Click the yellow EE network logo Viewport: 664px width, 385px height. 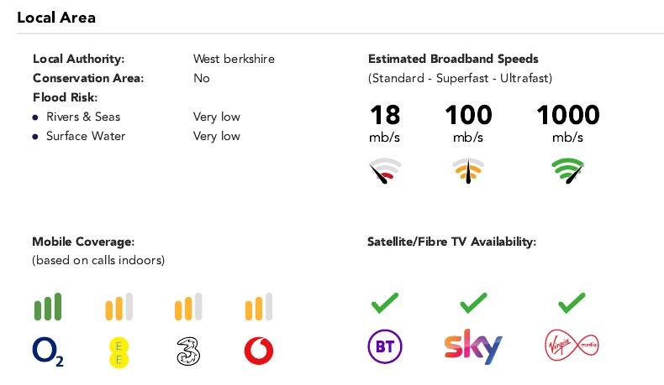[x=119, y=350]
